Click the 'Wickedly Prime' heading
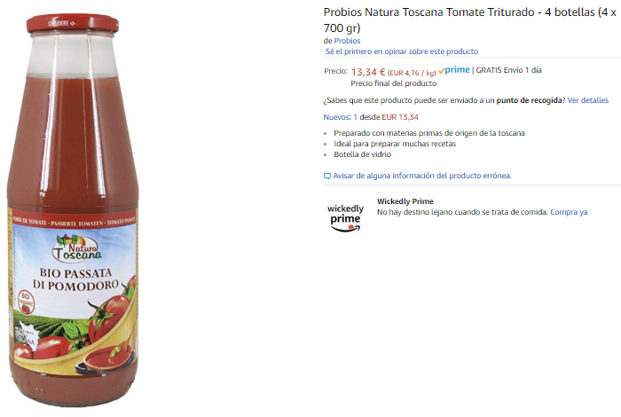Image resolution: width=621 pixels, height=417 pixels. tap(405, 201)
